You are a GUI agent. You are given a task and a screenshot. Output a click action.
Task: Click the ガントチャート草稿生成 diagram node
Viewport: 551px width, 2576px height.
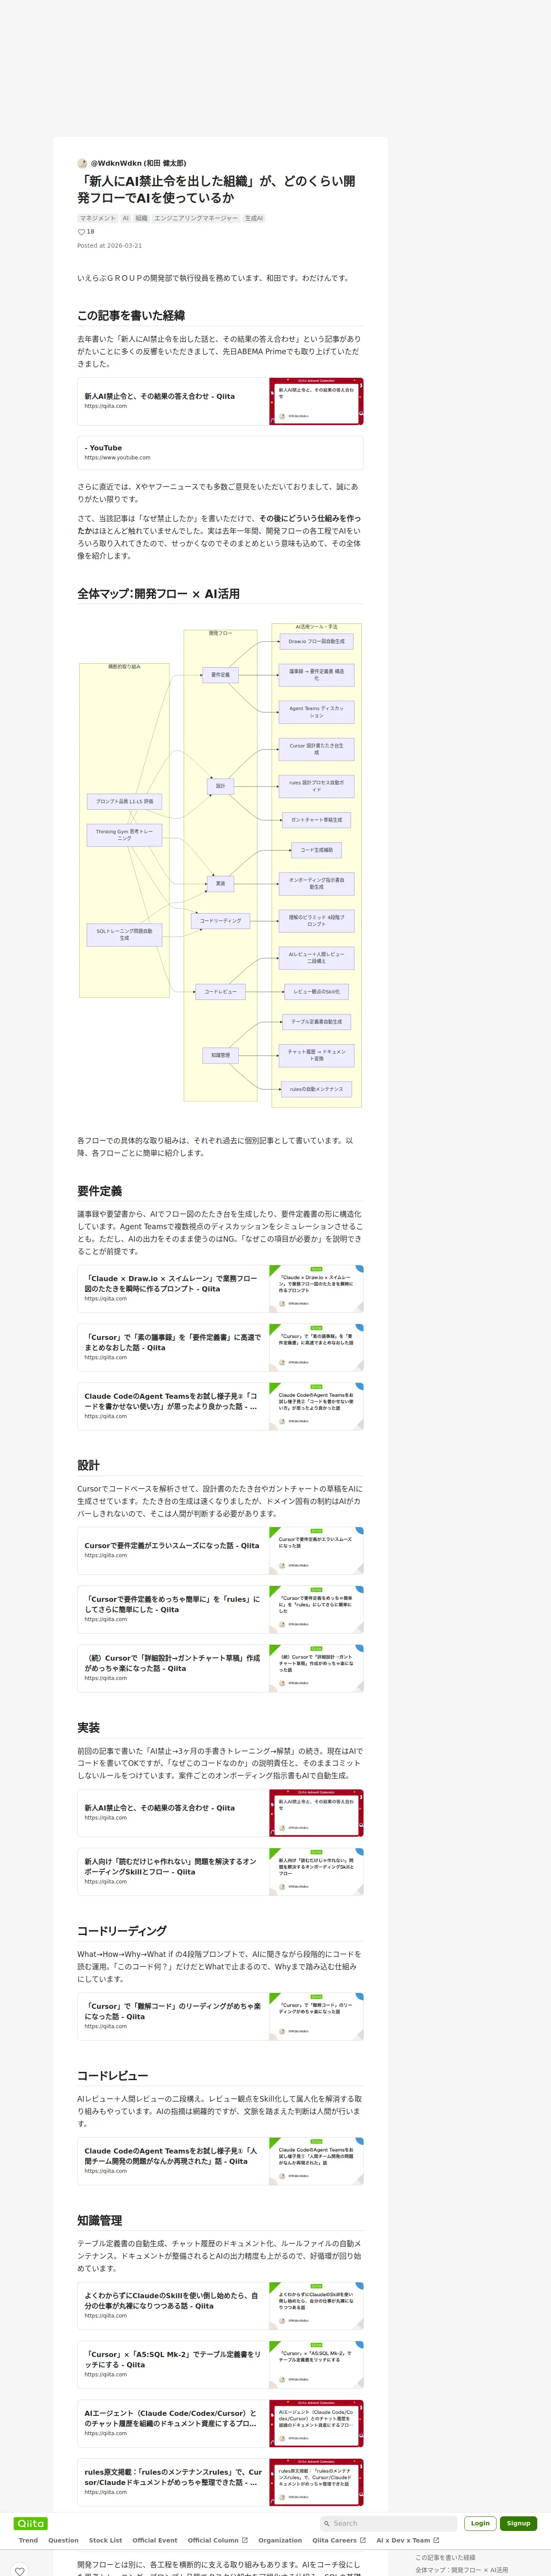click(x=316, y=820)
